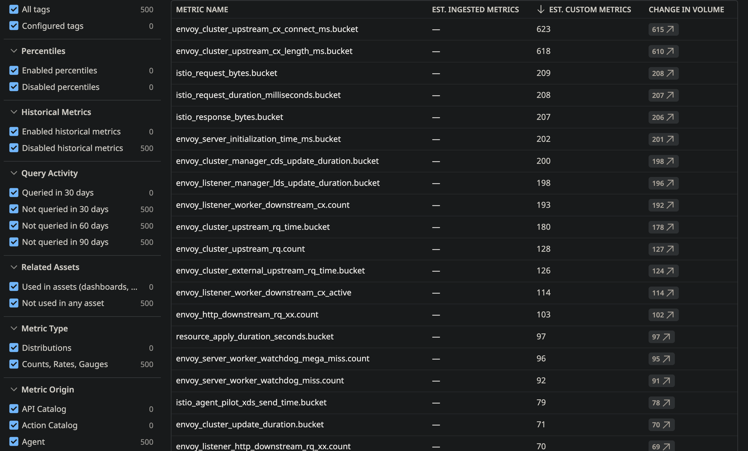Viewport: 748px width, 451px height.
Task: Collapse the Query Activity filter section
Action: coord(14,173)
